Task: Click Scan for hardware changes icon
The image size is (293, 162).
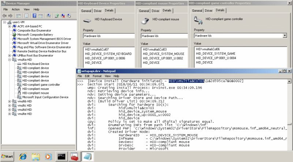Action: 49,16
